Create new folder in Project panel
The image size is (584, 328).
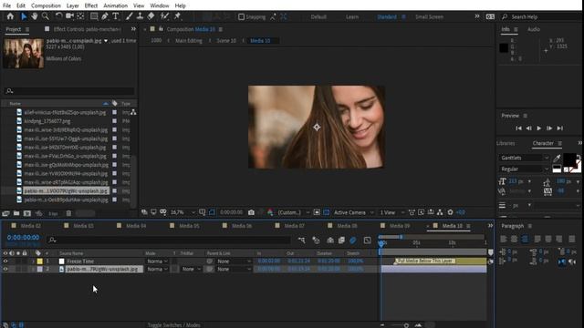pos(16,213)
